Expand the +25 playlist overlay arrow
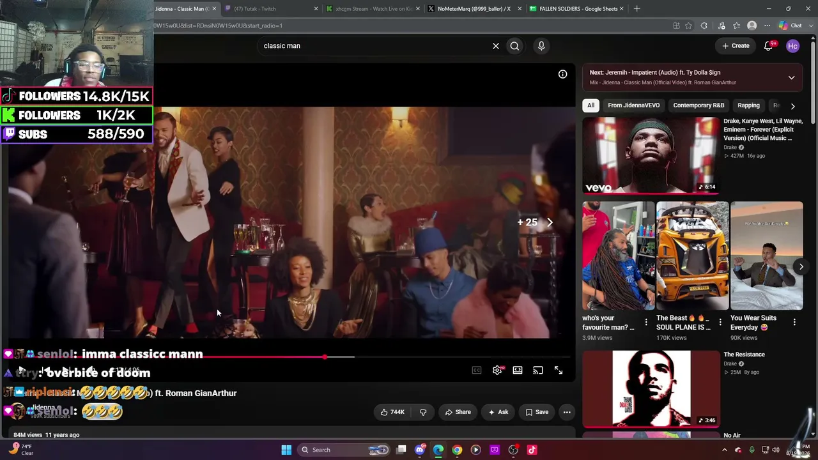Image resolution: width=818 pixels, height=460 pixels. pyautogui.click(x=550, y=222)
